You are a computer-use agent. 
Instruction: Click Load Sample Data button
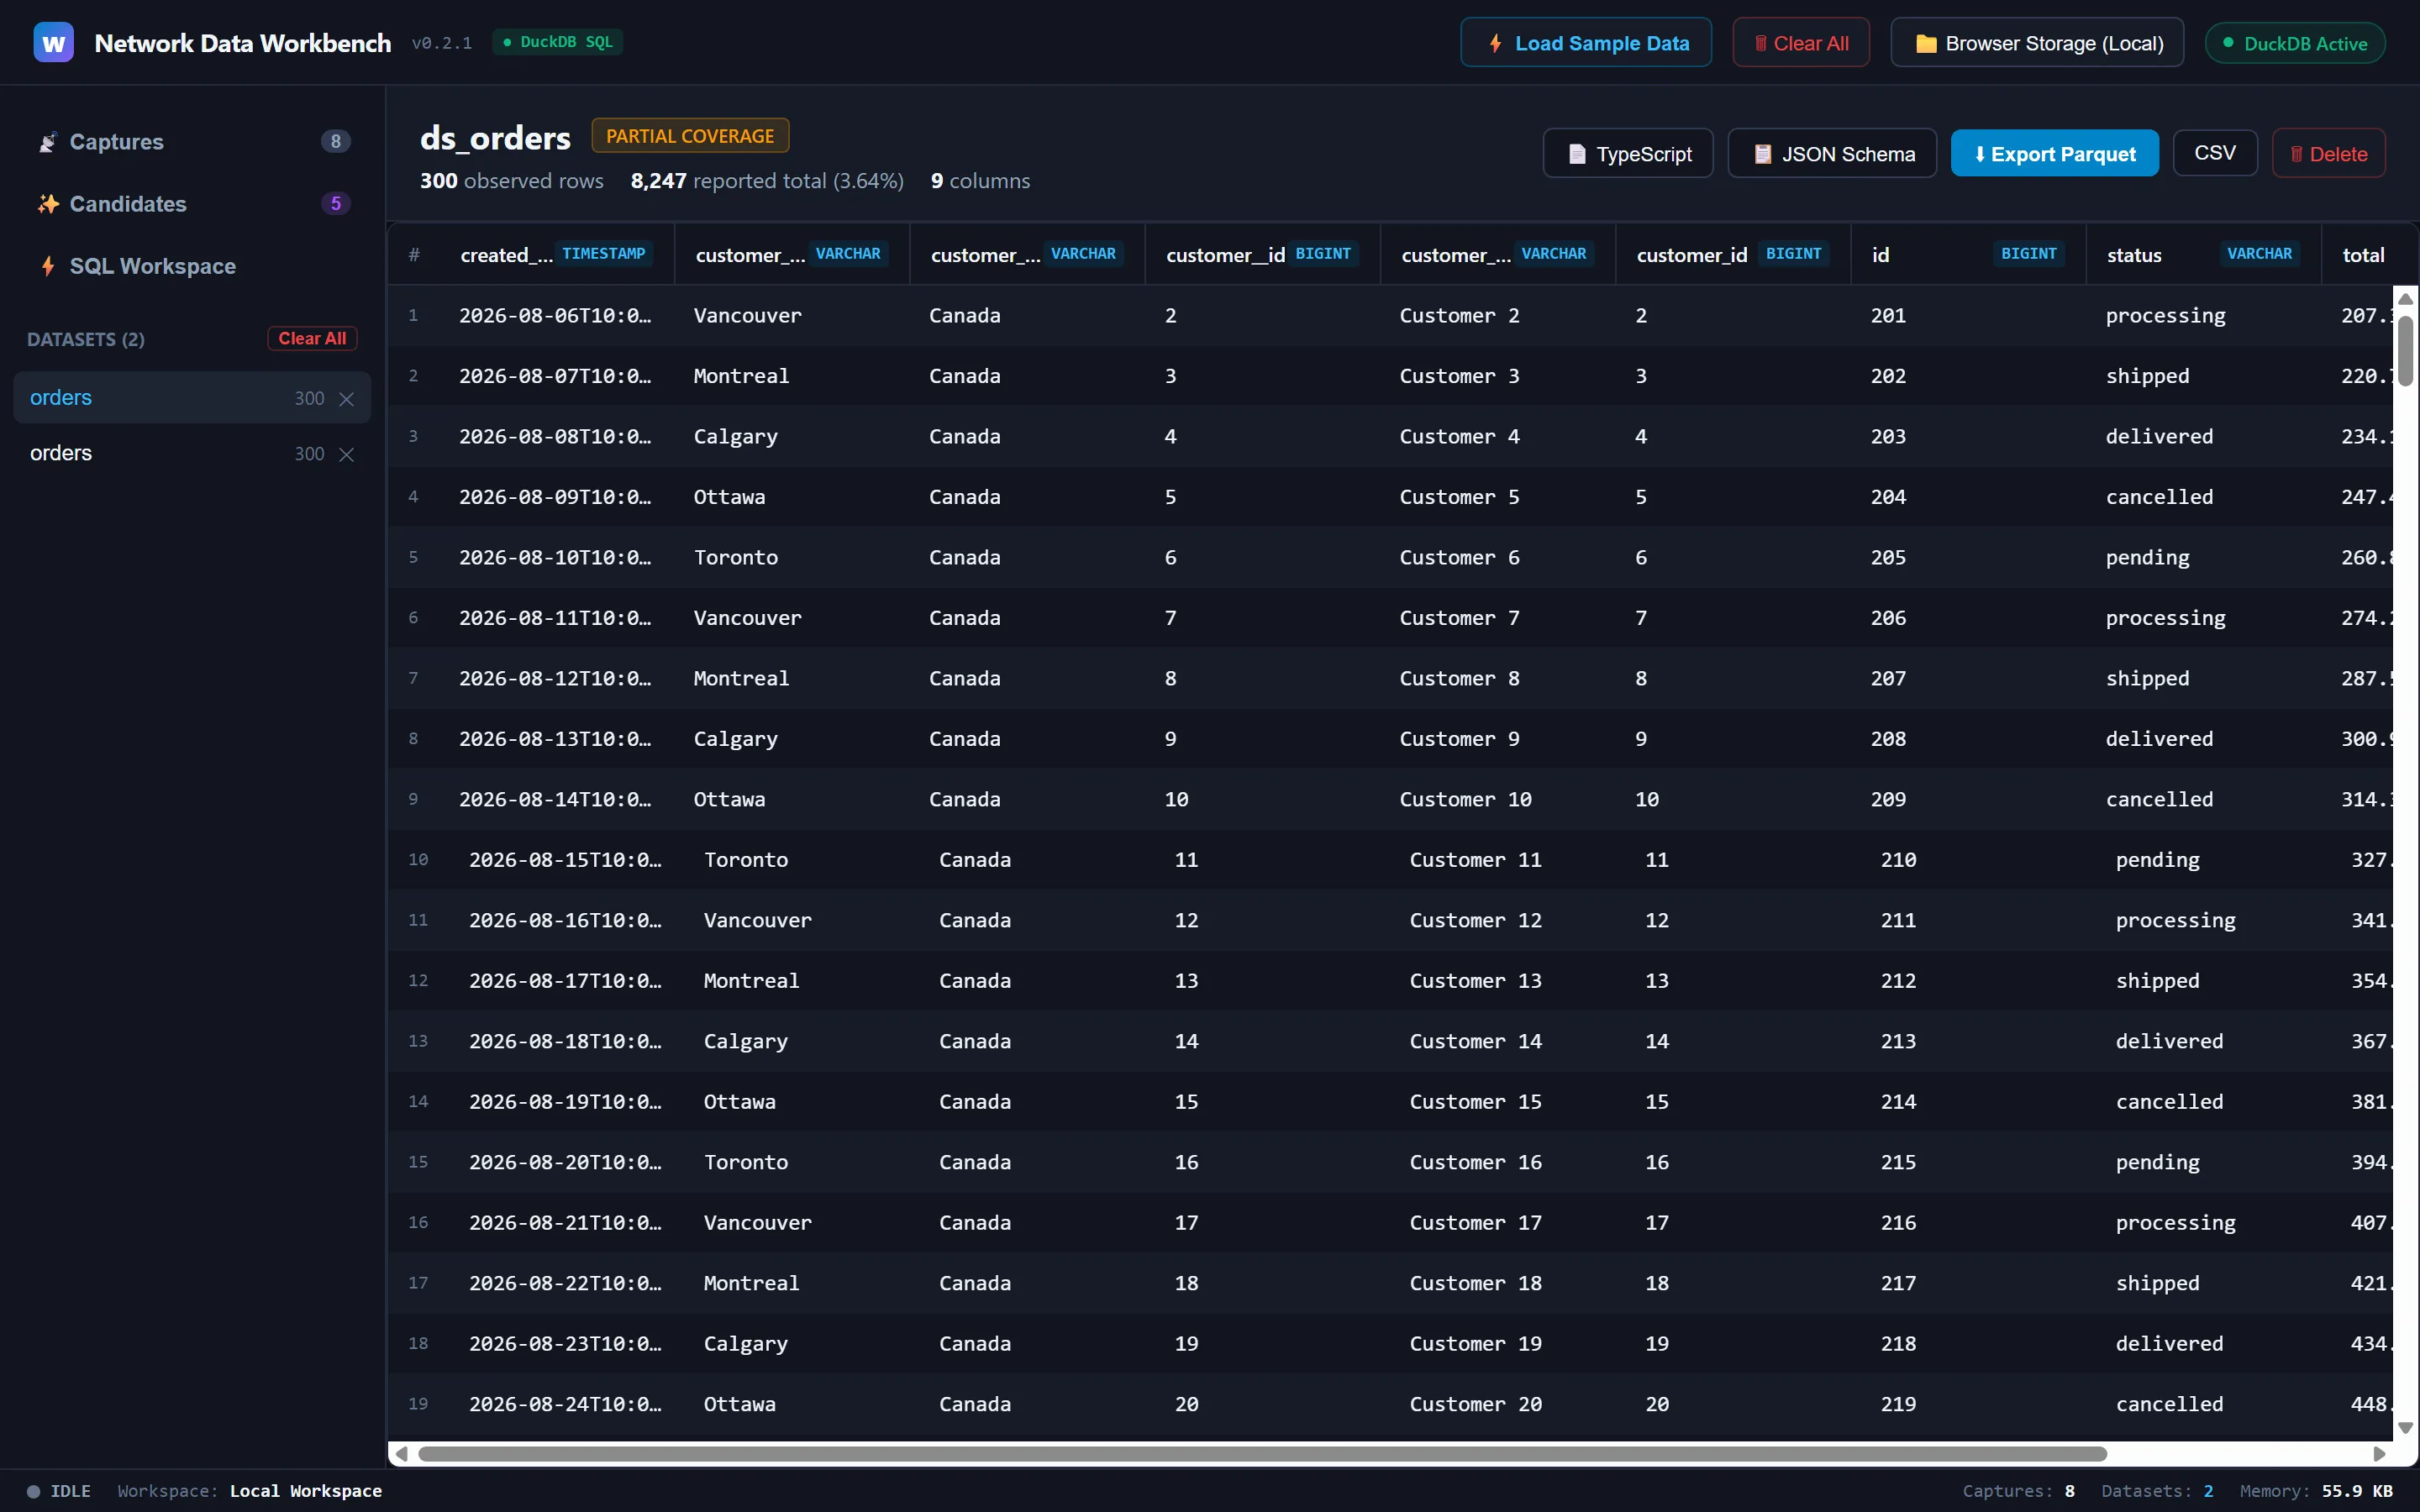[1586, 43]
